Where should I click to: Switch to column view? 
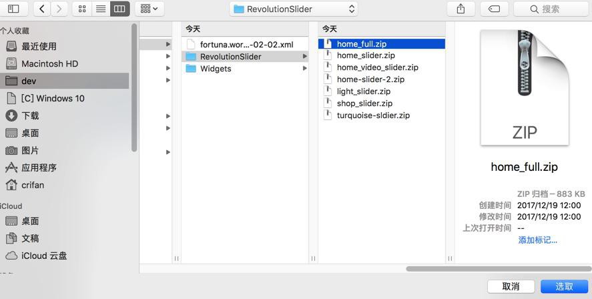click(x=119, y=9)
